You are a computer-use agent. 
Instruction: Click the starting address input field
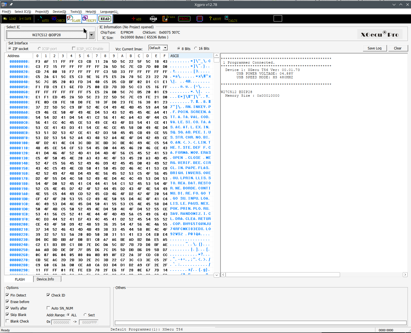[x=61, y=322]
